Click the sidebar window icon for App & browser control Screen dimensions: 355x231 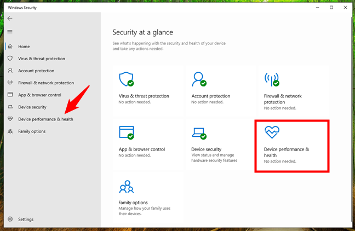pyautogui.click(x=10, y=95)
